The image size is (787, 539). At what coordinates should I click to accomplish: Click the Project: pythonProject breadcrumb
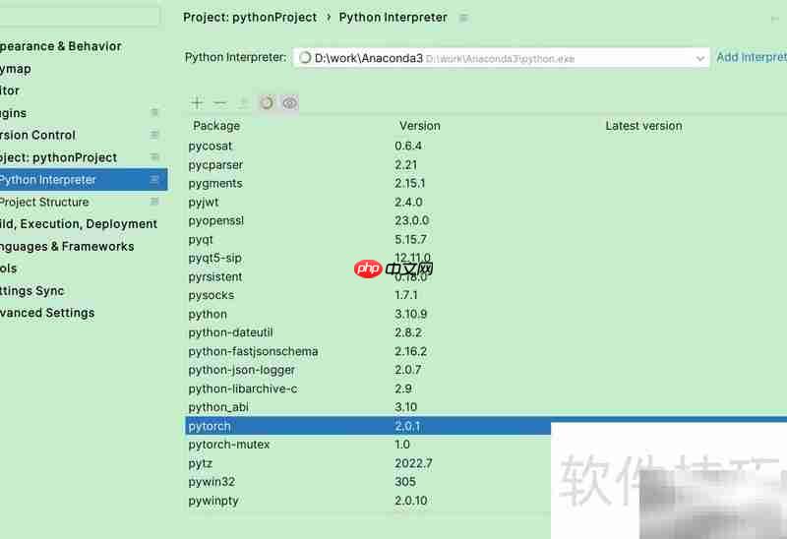point(250,18)
